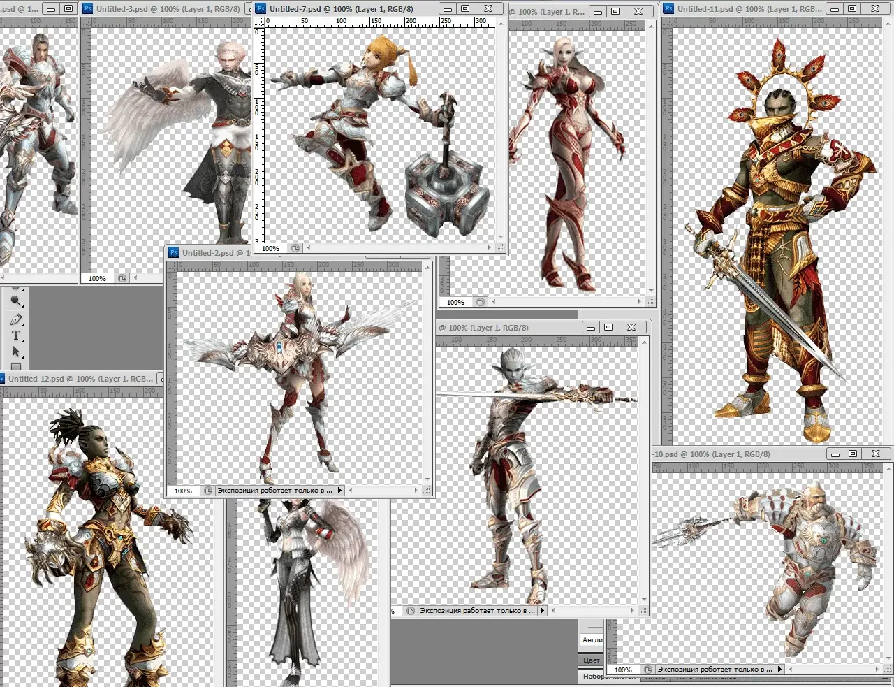The image size is (894, 687).
Task: Click the zoom percentage field in Untitled-3
Action: pos(98,278)
